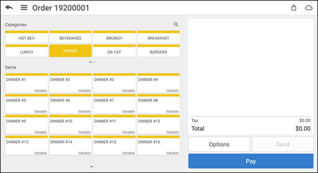Add DINNER #7 to the order
Screen dimensions: 318x173
coord(114,104)
